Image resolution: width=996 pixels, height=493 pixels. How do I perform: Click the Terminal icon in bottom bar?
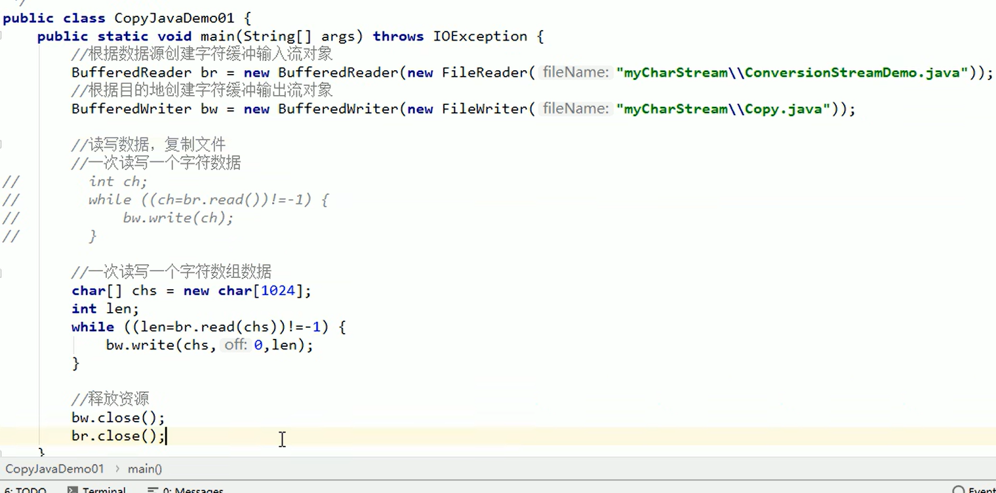(73, 490)
